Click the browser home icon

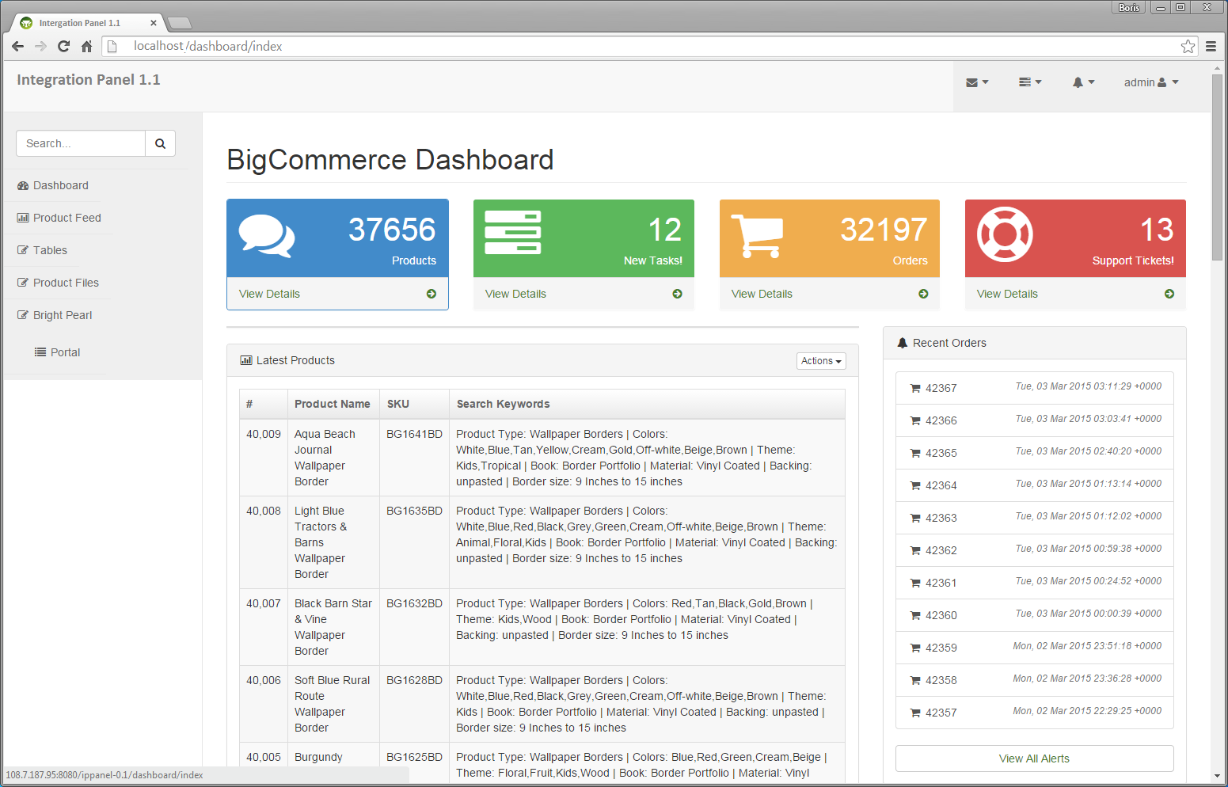(x=87, y=46)
